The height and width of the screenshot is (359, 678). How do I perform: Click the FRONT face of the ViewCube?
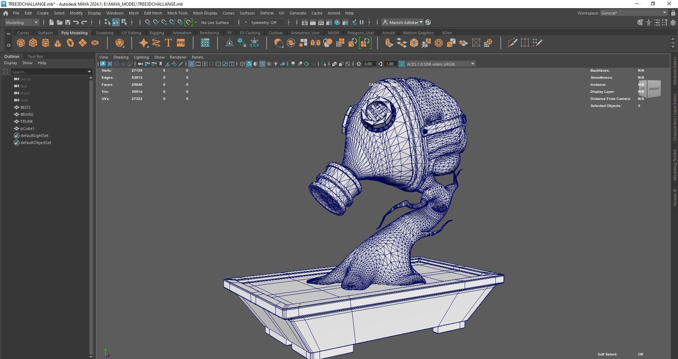pos(654,89)
